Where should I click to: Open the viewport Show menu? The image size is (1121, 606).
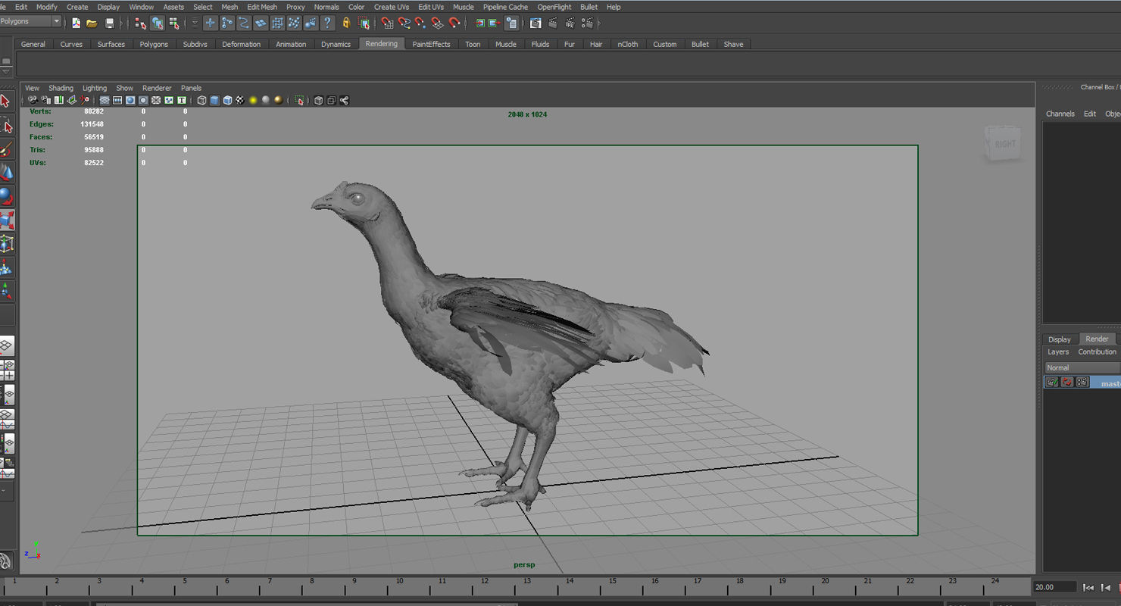tap(124, 88)
